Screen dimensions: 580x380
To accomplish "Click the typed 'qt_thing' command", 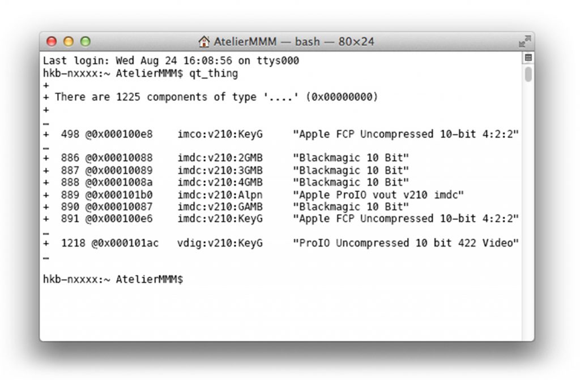I will point(214,73).
